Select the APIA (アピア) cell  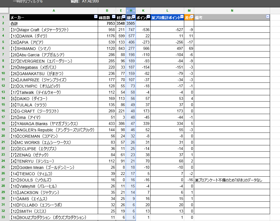pyautogui.click(x=54, y=42)
